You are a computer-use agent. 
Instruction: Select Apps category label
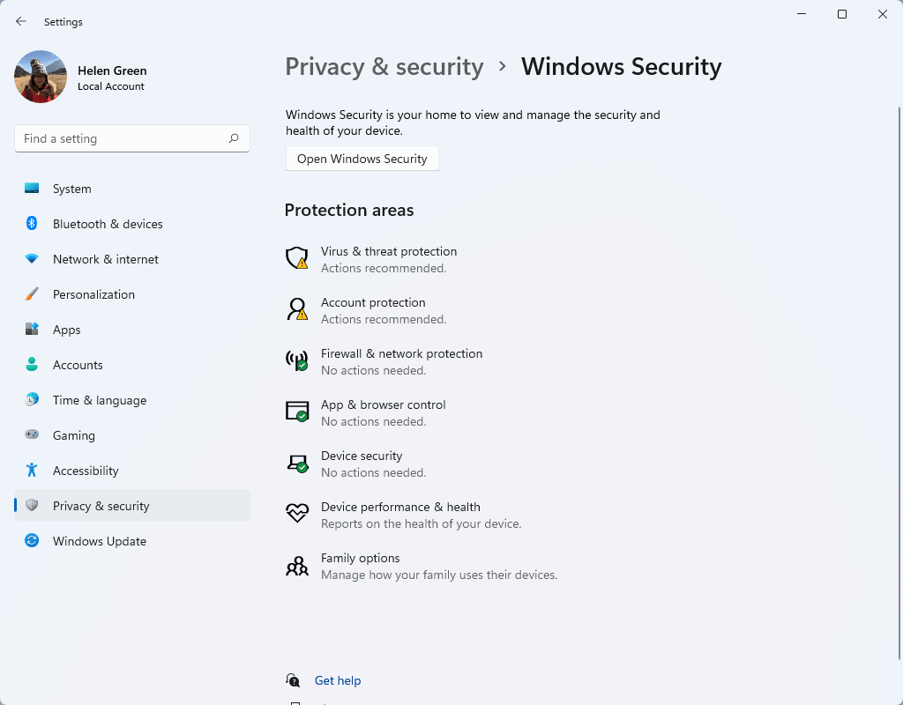(67, 330)
